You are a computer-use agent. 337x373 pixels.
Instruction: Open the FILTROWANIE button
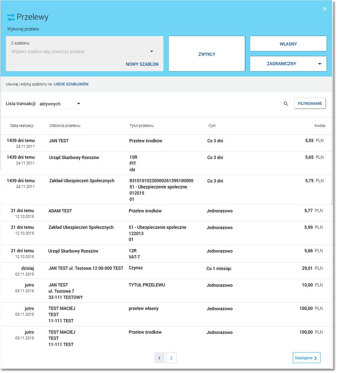pos(310,104)
